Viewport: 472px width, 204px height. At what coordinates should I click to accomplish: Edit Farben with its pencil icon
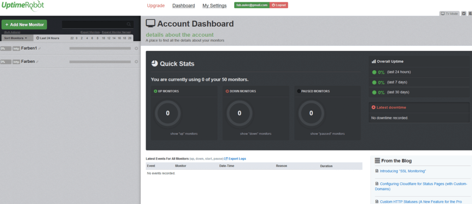pyautogui.click(x=37, y=62)
